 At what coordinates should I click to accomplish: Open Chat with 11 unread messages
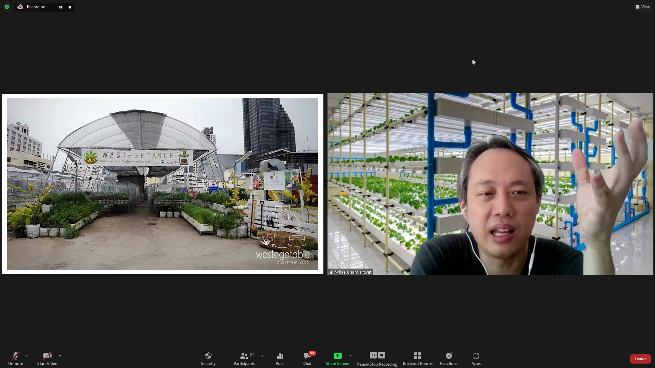tap(307, 358)
